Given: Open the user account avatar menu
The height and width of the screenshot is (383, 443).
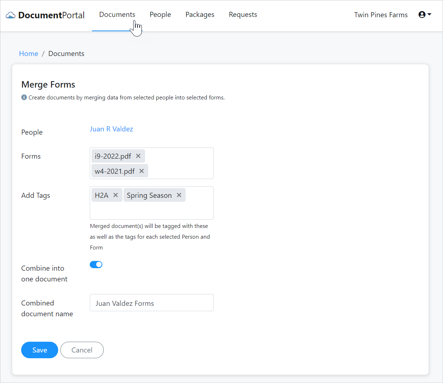Looking at the screenshot, I should coord(422,14).
